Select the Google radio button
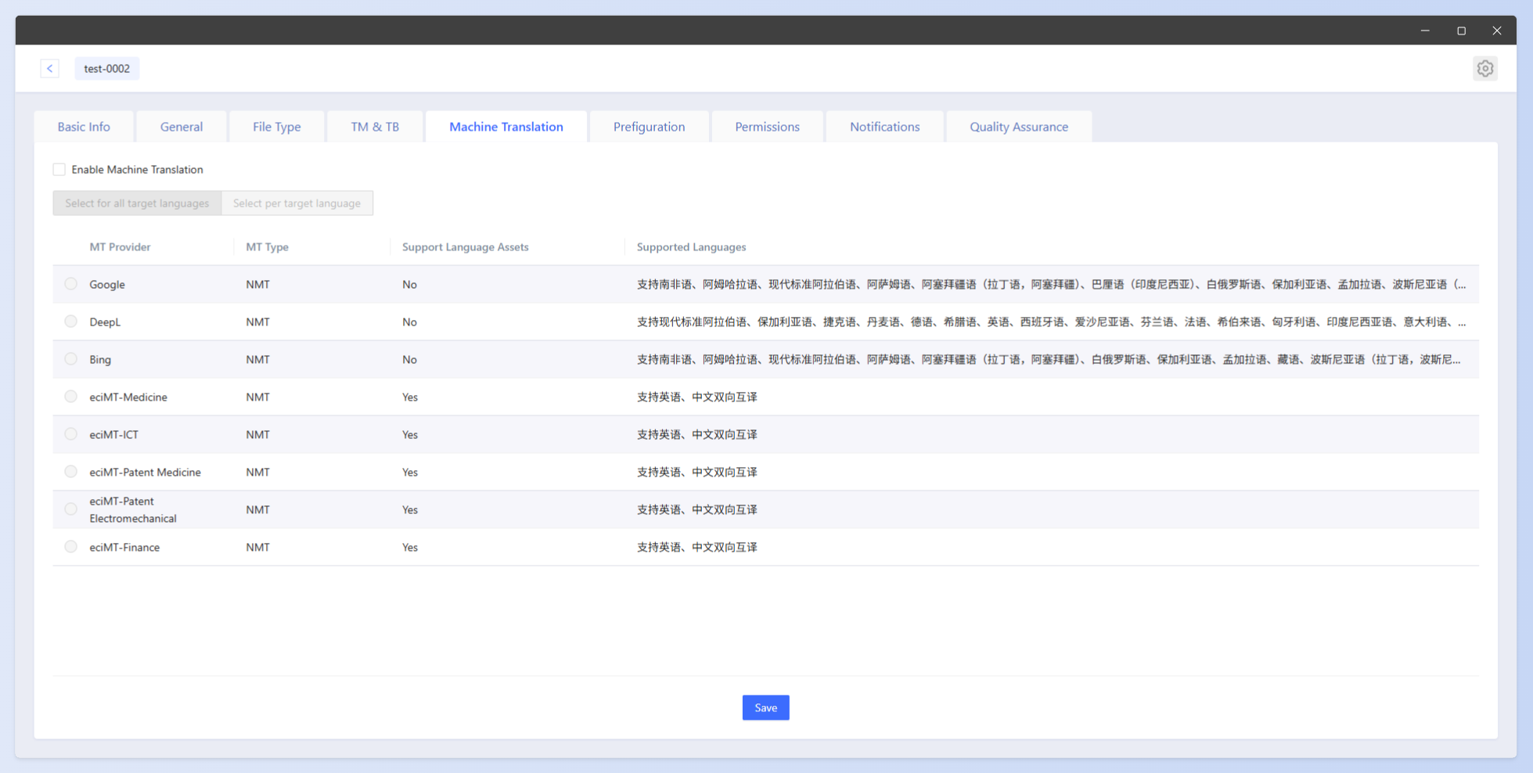 coord(71,284)
